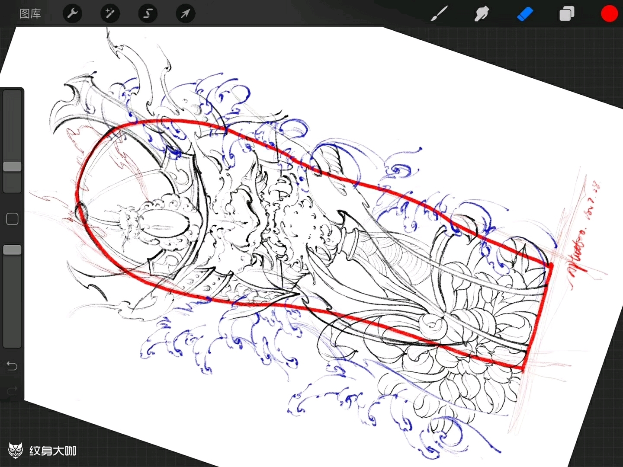Click the 纹身大咖 watermark text
The image size is (623, 467).
click(53, 451)
